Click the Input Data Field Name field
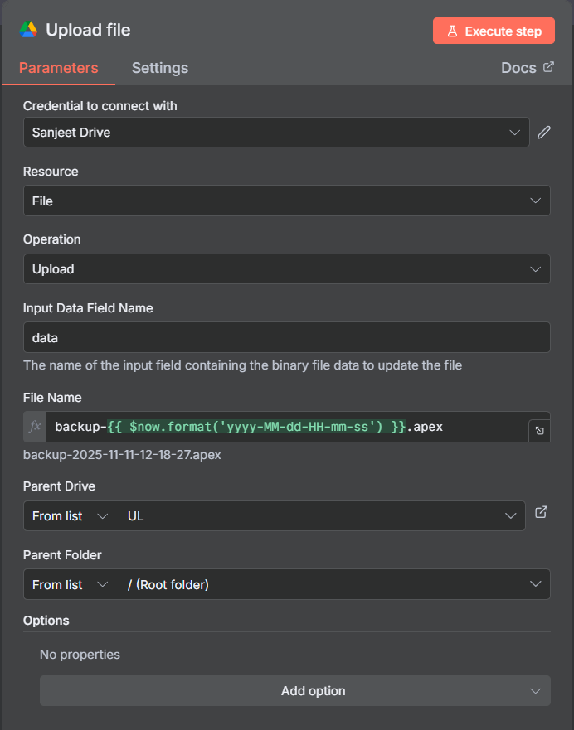Viewport: 574px width, 730px height. click(x=286, y=338)
